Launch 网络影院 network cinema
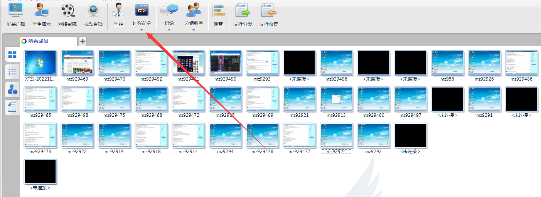The height and width of the screenshot is (197, 541). coord(67,15)
